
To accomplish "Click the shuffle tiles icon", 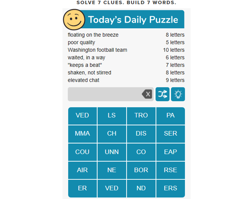I will 162,94.
